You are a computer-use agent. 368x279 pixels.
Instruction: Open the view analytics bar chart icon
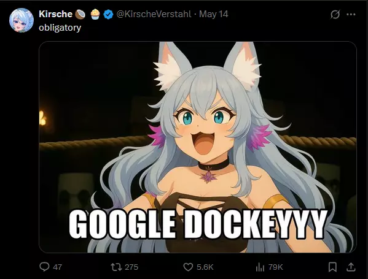click(260, 267)
